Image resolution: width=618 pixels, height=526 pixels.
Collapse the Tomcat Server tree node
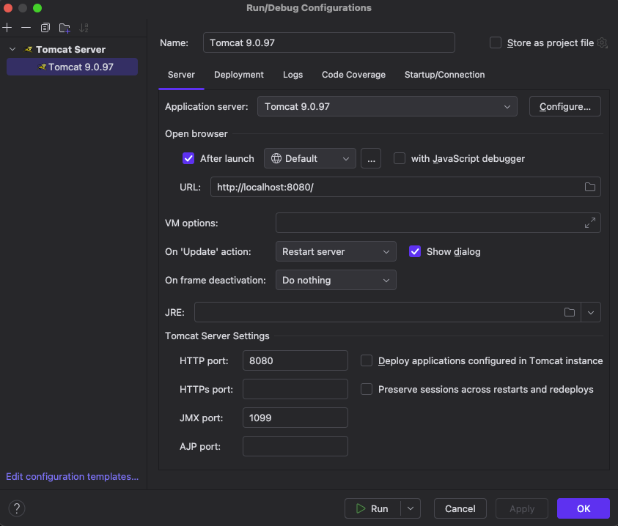point(12,50)
